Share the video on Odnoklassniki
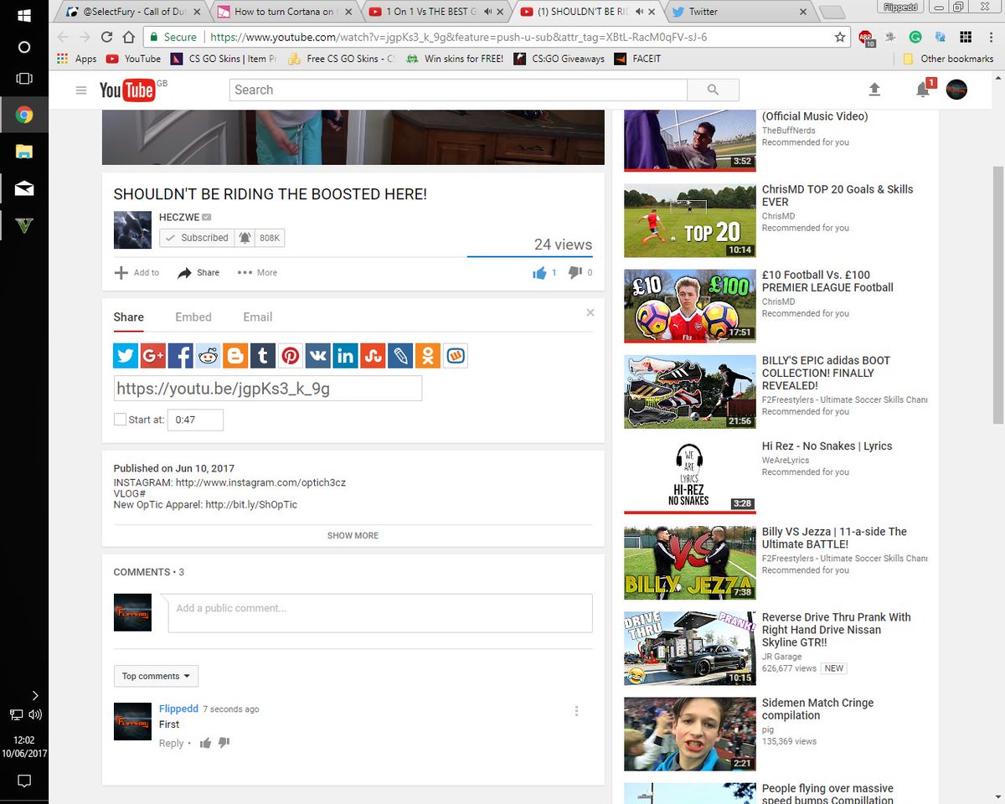 428,356
